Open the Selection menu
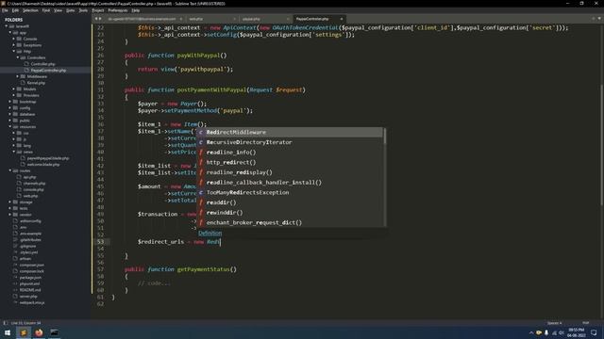The width and height of the screenshot is (604, 339). click(30, 10)
